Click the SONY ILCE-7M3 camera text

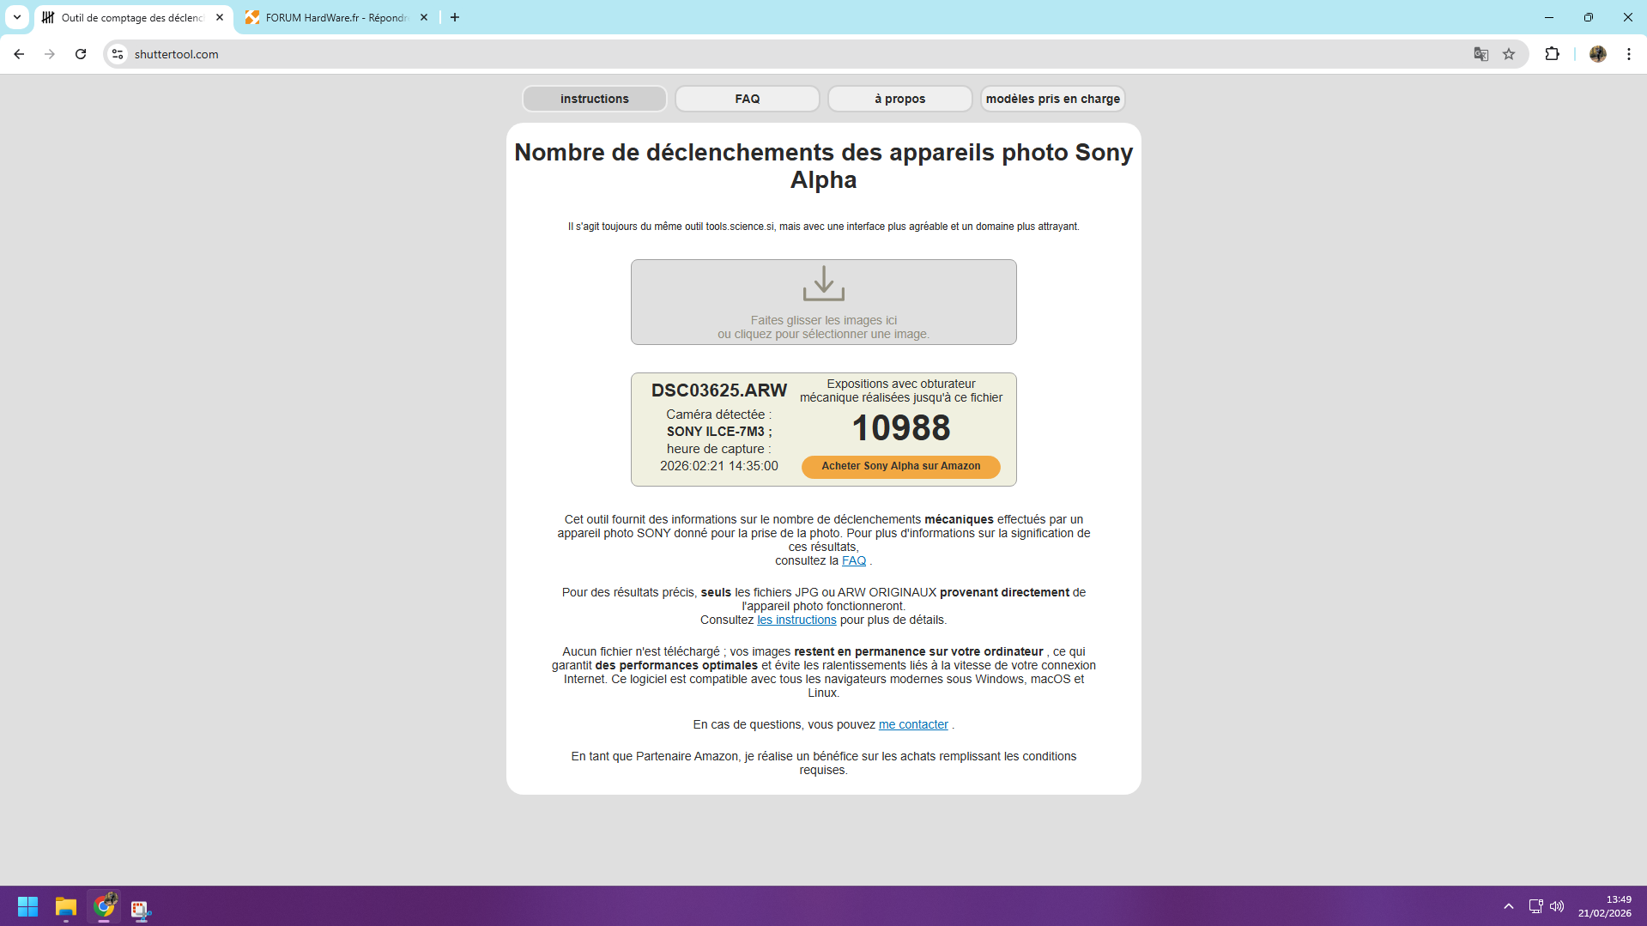tap(719, 432)
